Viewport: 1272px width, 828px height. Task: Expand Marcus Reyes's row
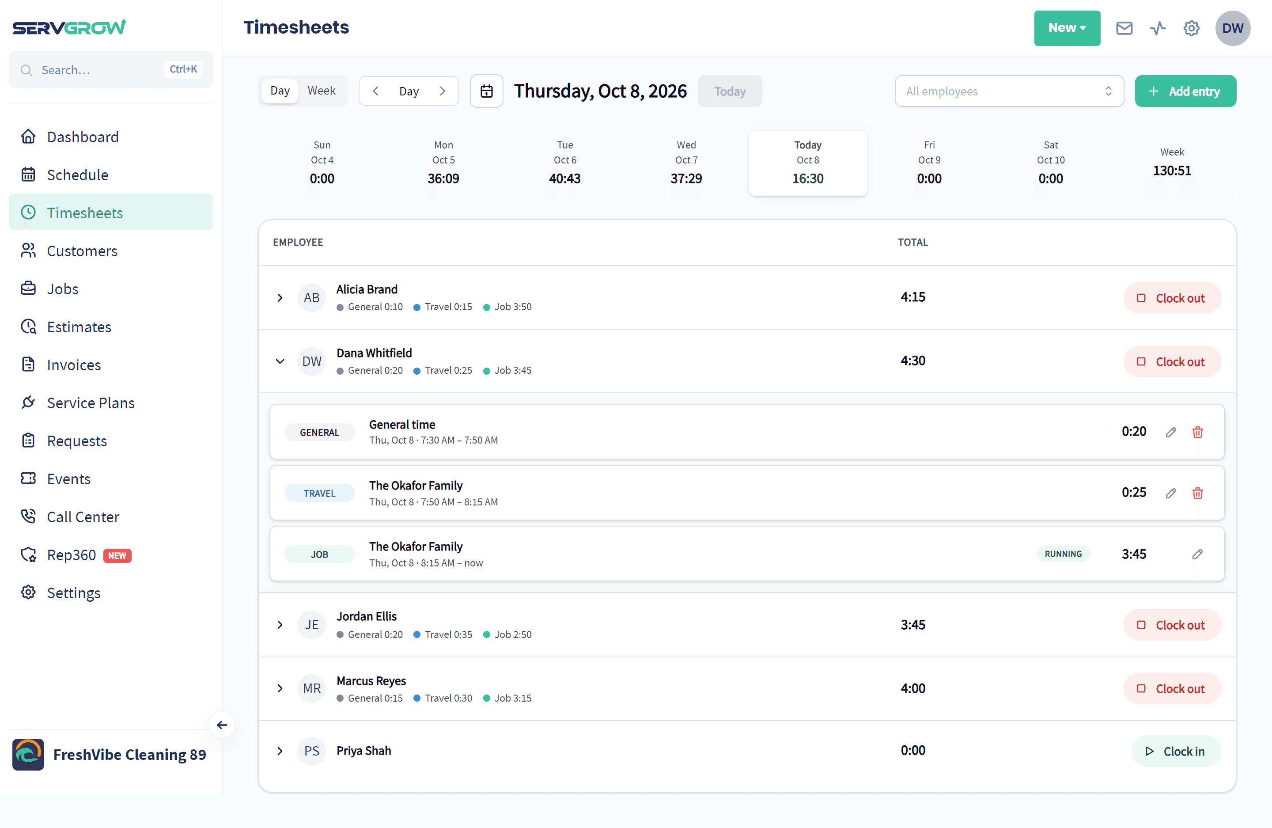(280, 688)
